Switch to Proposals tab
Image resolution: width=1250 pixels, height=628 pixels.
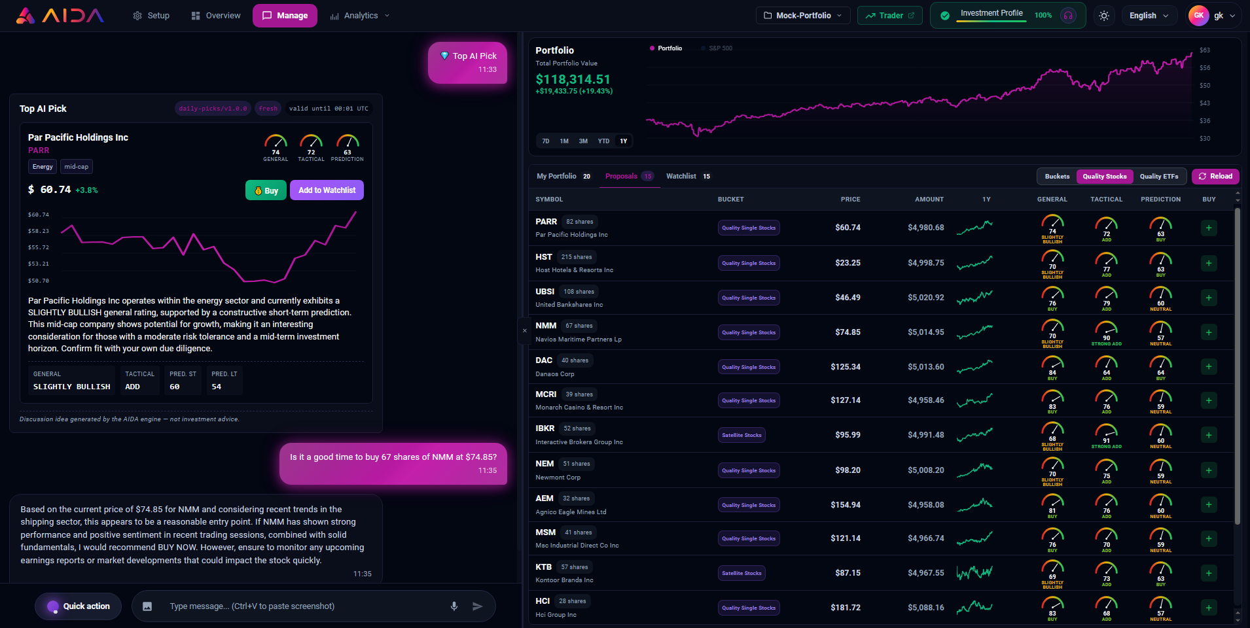(x=629, y=177)
